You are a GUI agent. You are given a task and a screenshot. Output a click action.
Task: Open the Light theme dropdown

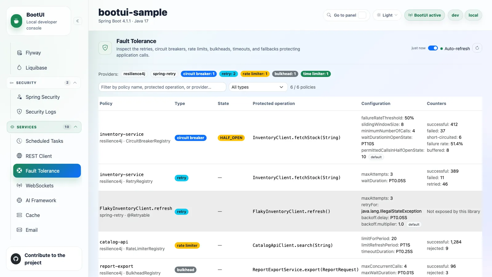[x=387, y=15]
